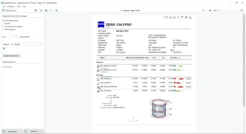Image resolution: width=246 pixels, height=134 pixels.
Task: Click the 002_Cylinder_Diameter row name
Action: click(x=109, y=86)
